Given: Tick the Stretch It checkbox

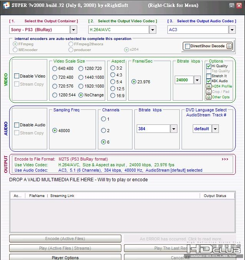Looking at the screenshot, I should (209, 76).
